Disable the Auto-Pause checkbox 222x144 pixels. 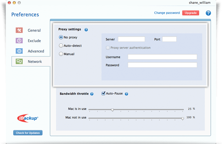tap(103, 93)
